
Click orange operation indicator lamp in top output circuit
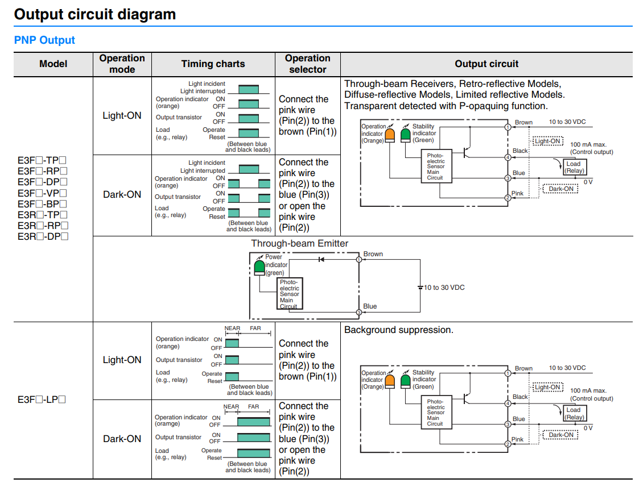click(390, 135)
